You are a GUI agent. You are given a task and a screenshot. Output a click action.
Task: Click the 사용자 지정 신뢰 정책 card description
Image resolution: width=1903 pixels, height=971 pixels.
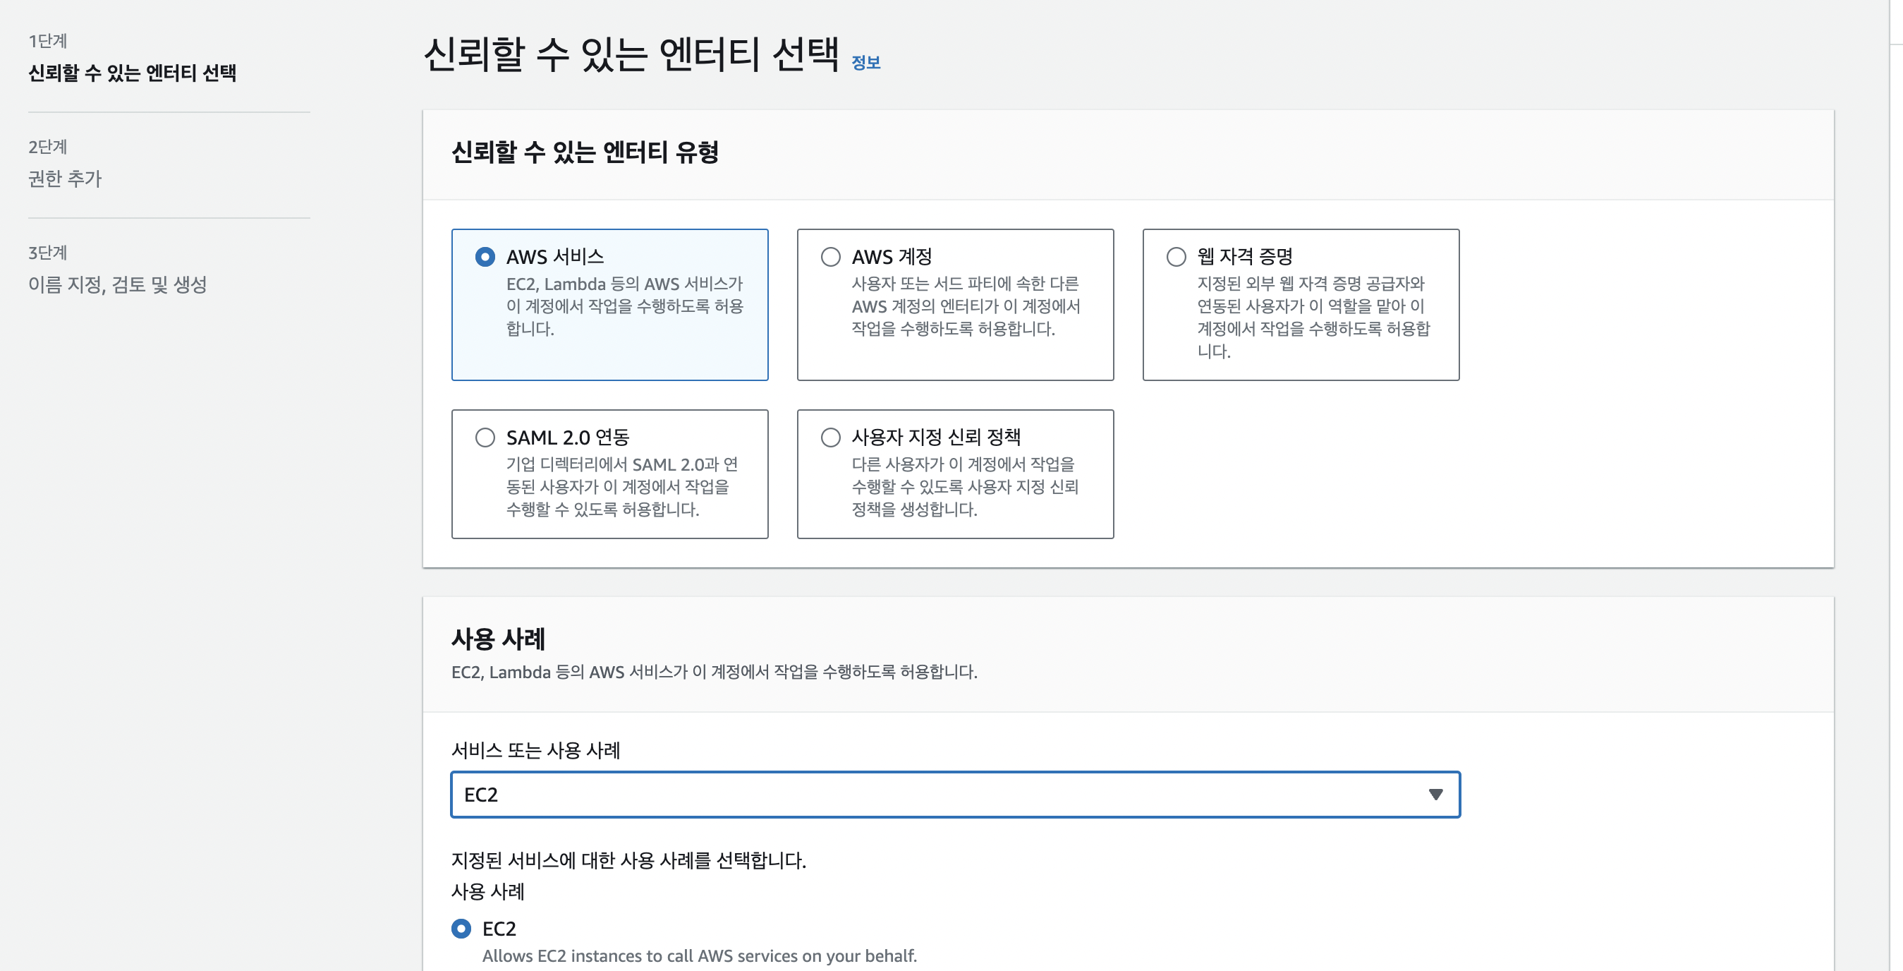coord(964,486)
